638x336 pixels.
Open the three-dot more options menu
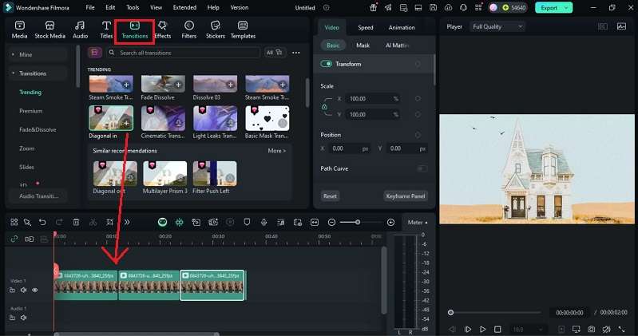pyautogui.click(x=295, y=53)
